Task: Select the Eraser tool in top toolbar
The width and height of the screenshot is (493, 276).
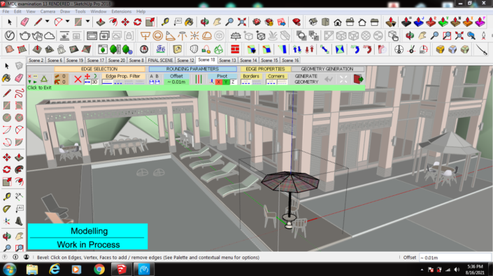Action: tap(24, 22)
